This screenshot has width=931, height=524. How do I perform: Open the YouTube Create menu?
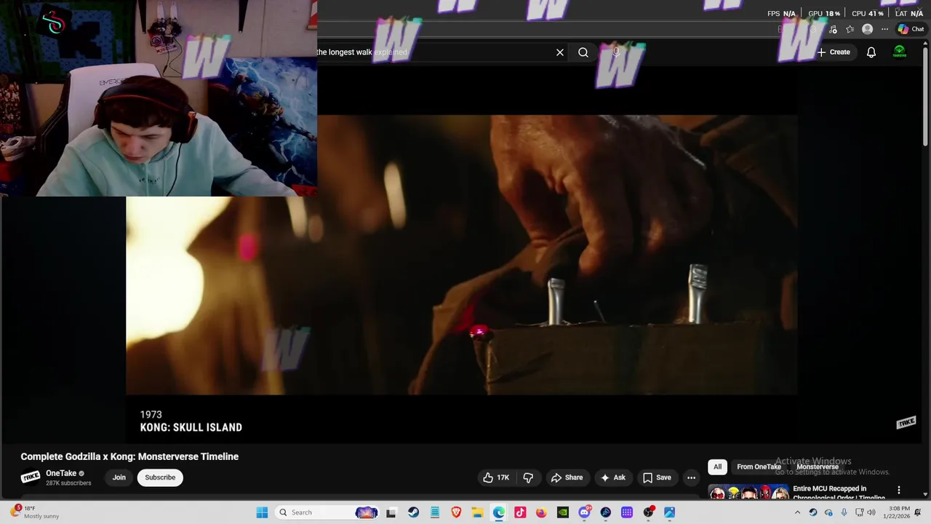point(834,52)
